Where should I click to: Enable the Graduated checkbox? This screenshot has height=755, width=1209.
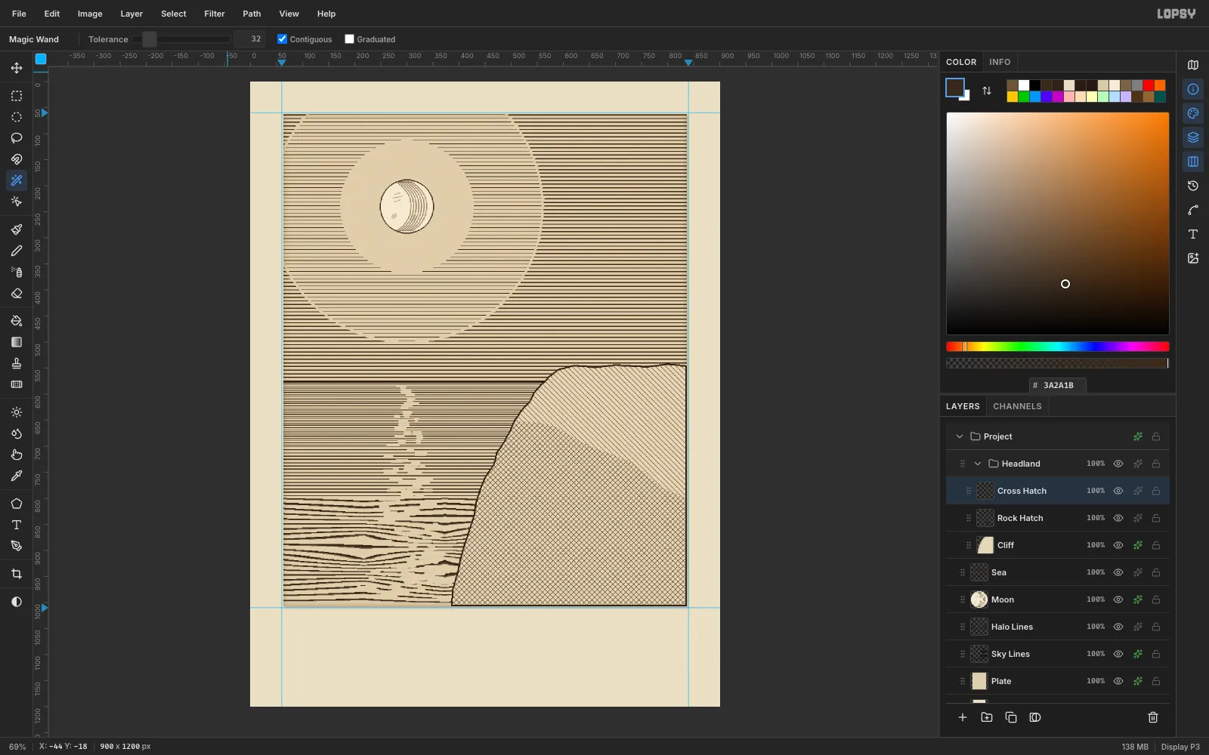349,39
